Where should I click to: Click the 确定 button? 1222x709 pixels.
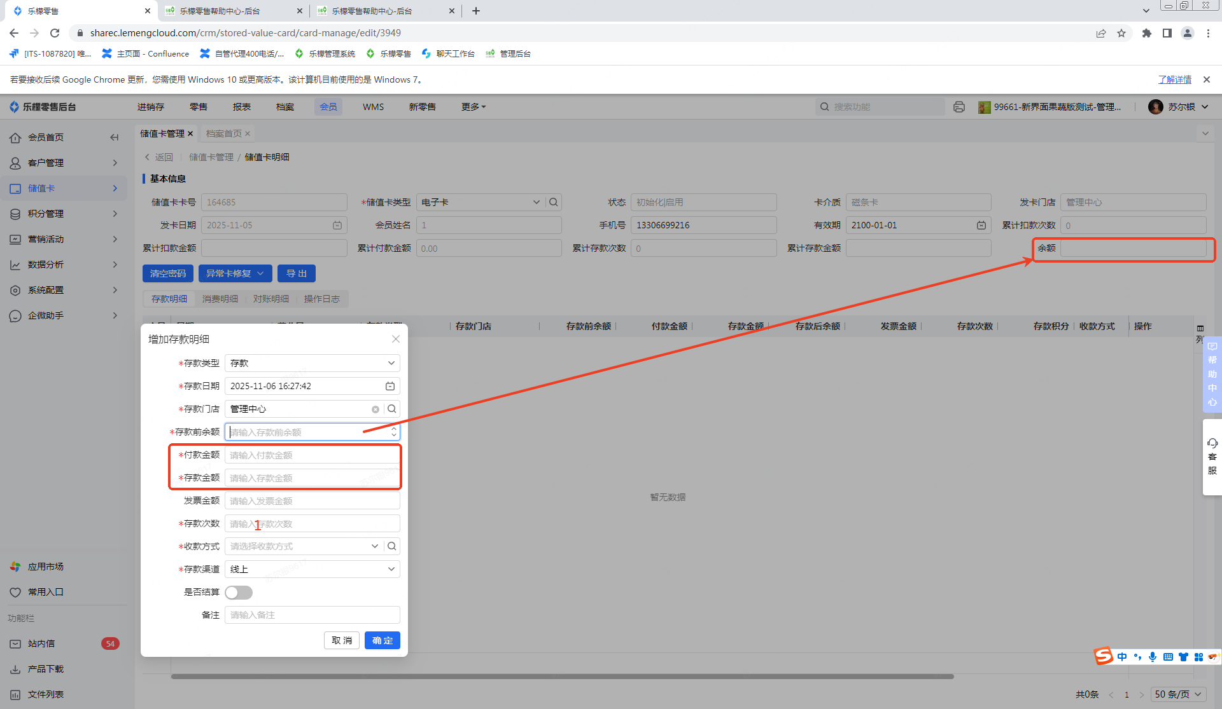[382, 640]
